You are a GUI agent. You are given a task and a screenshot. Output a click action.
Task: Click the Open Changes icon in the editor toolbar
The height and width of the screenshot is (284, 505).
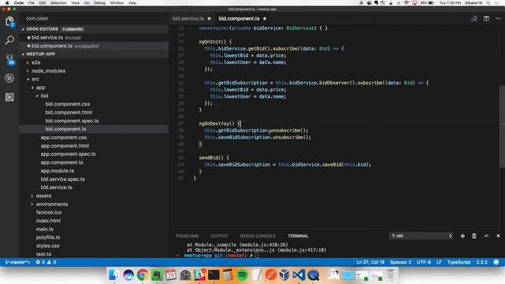tap(474, 19)
